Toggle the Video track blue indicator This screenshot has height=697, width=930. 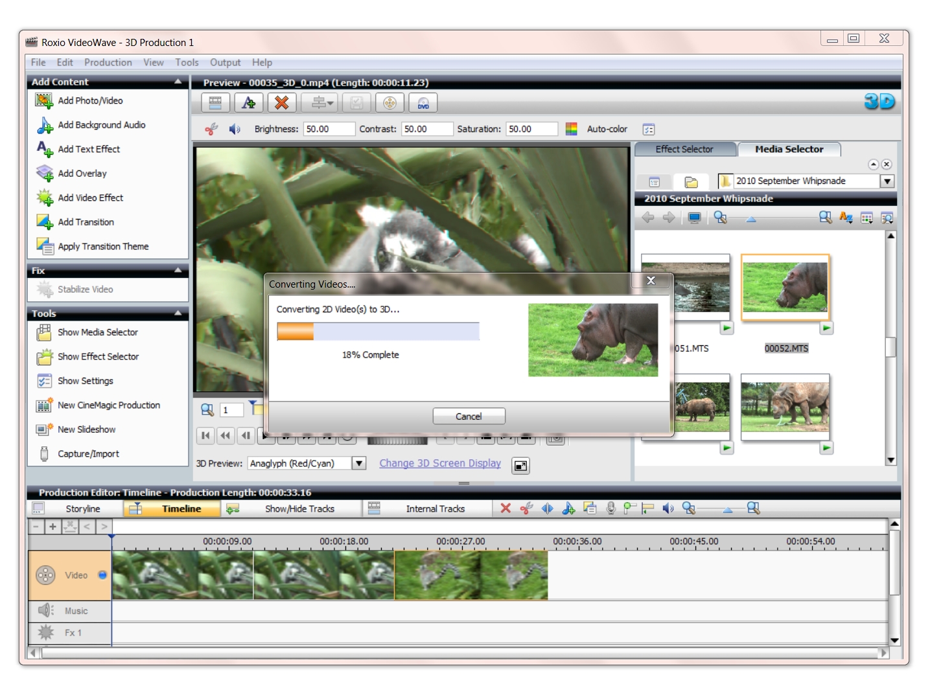coord(102,575)
